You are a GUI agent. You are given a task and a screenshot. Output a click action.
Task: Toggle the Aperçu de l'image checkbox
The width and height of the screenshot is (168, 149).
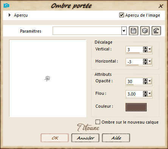coord(121,15)
